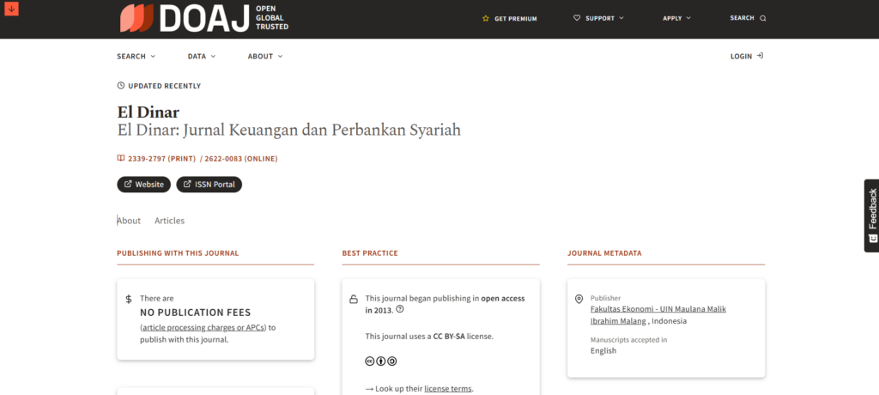Click the Creative Commons license icons
This screenshot has height=395, width=879.
point(380,362)
